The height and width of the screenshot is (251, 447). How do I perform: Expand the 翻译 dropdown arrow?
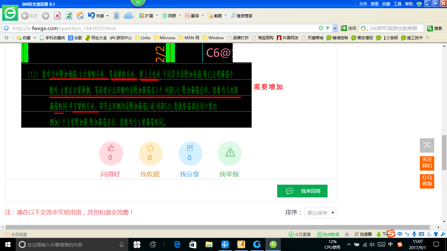(203, 15)
